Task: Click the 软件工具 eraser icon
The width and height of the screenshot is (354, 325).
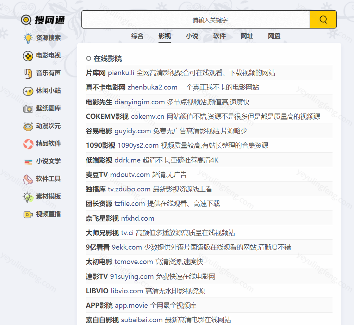Action: (28, 179)
